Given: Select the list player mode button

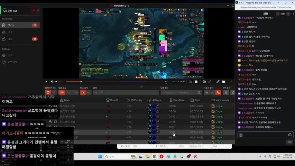Looking at the screenshot, I should pyautogui.click(x=54, y=92).
